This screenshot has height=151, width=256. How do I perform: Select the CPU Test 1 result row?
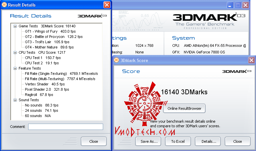pyautogui.click(x=43, y=58)
